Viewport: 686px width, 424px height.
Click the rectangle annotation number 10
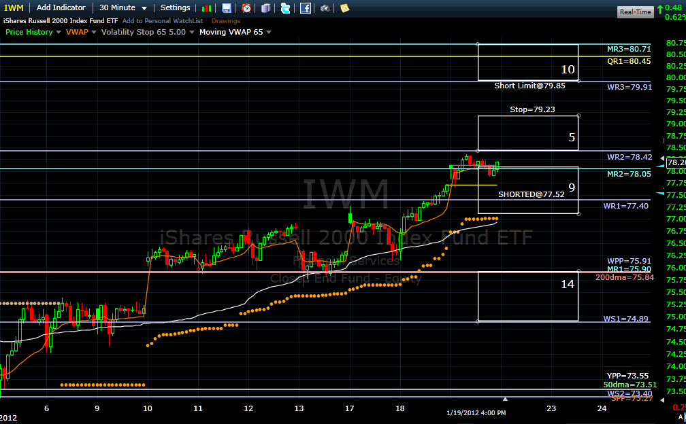[568, 69]
